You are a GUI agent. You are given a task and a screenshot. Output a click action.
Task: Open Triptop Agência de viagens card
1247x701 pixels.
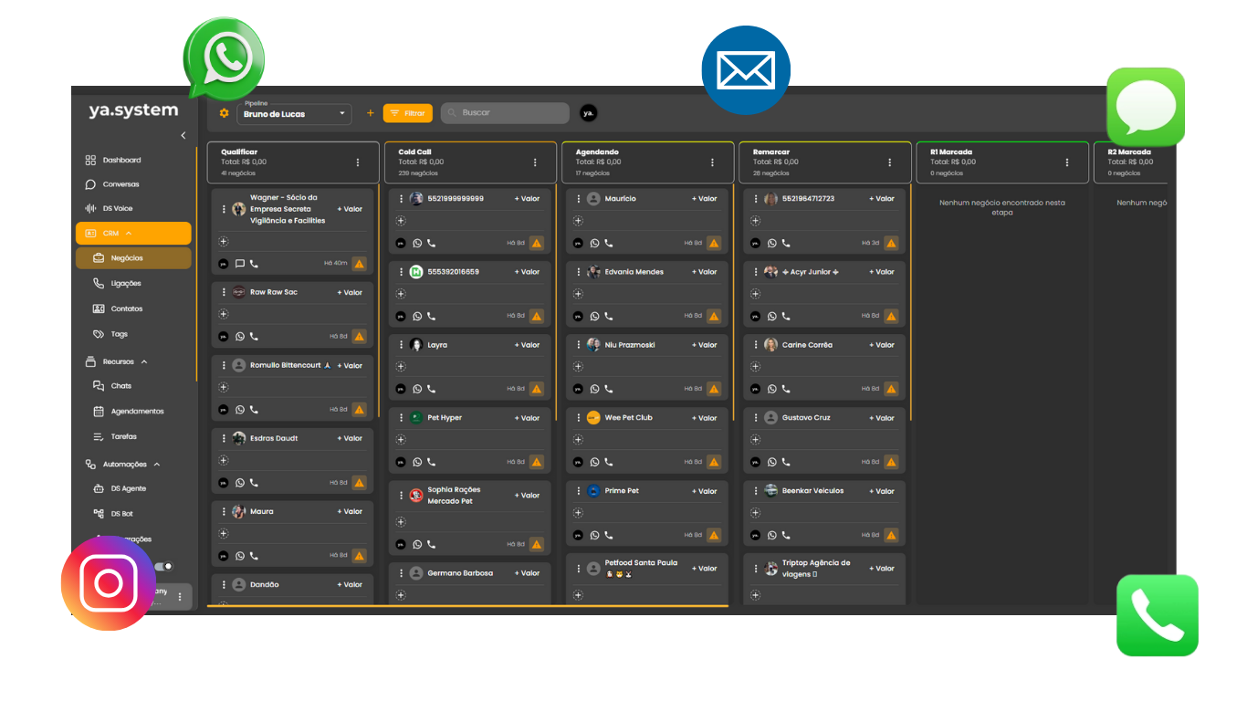824,579
